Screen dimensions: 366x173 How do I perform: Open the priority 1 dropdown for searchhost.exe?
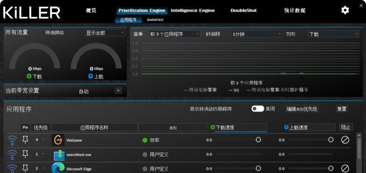[x=40, y=154]
